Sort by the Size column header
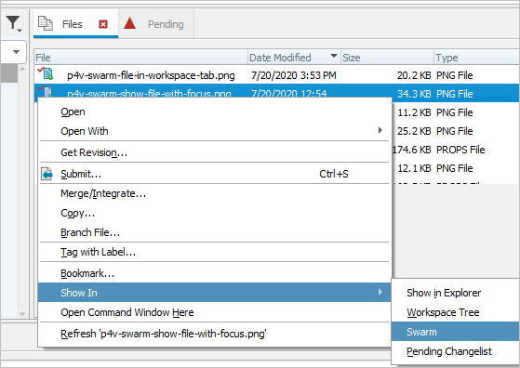520x368 pixels. 387,58
